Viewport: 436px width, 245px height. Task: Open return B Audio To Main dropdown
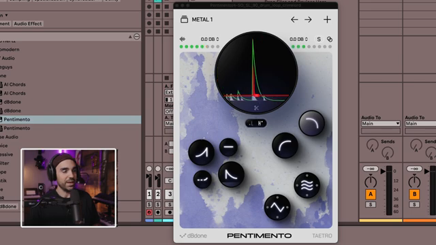[420, 124]
